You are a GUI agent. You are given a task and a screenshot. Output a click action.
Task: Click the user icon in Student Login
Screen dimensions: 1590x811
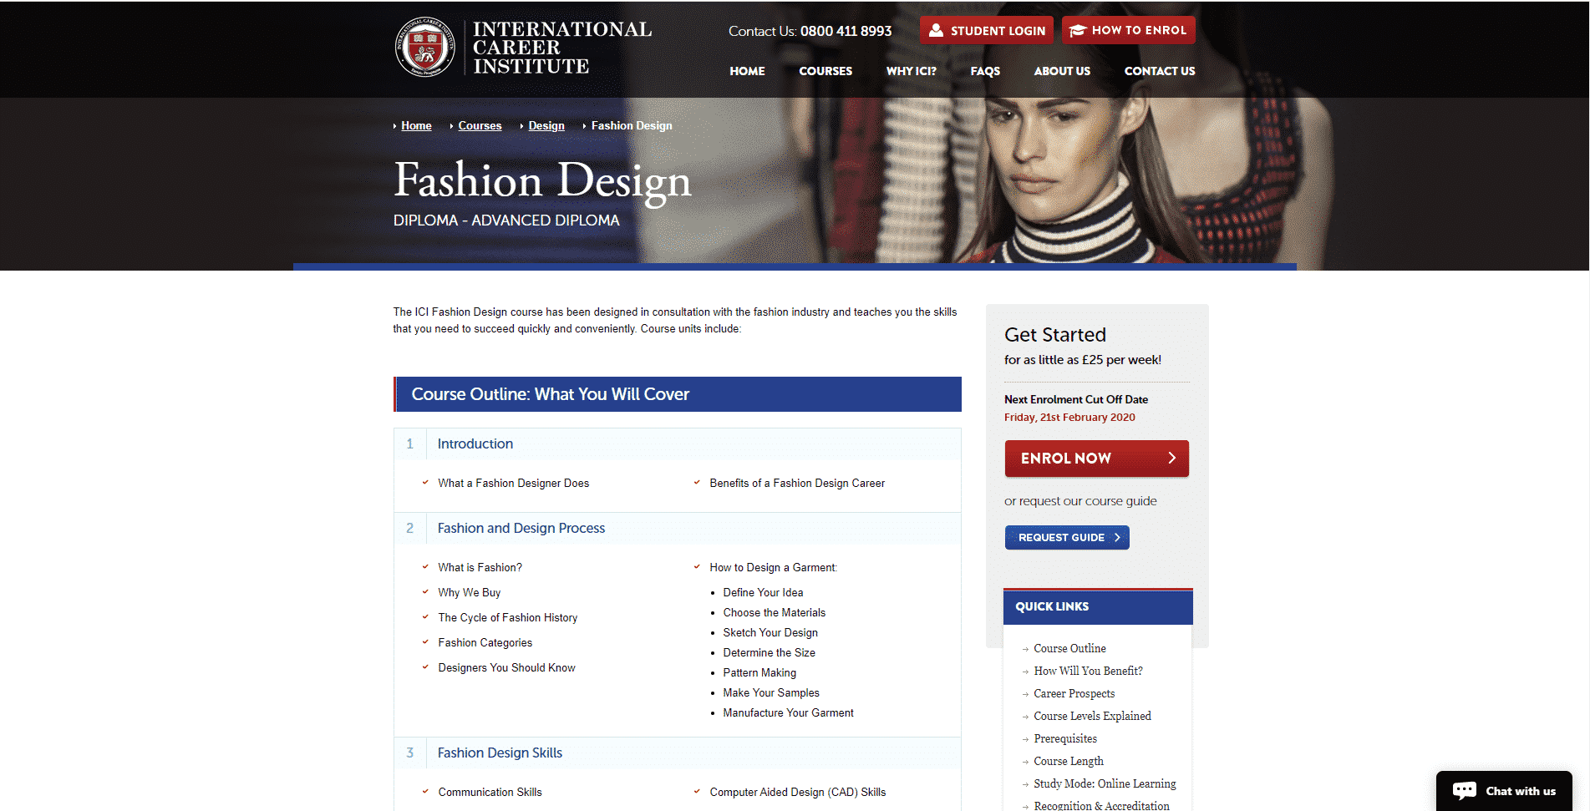pos(936,30)
